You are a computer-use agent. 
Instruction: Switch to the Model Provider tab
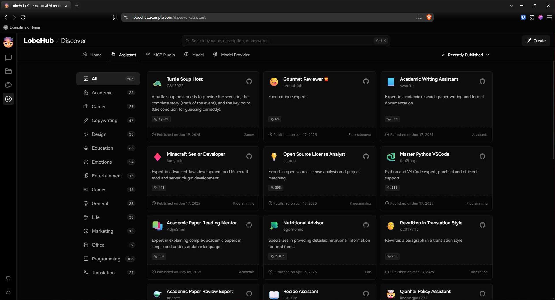(232, 55)
